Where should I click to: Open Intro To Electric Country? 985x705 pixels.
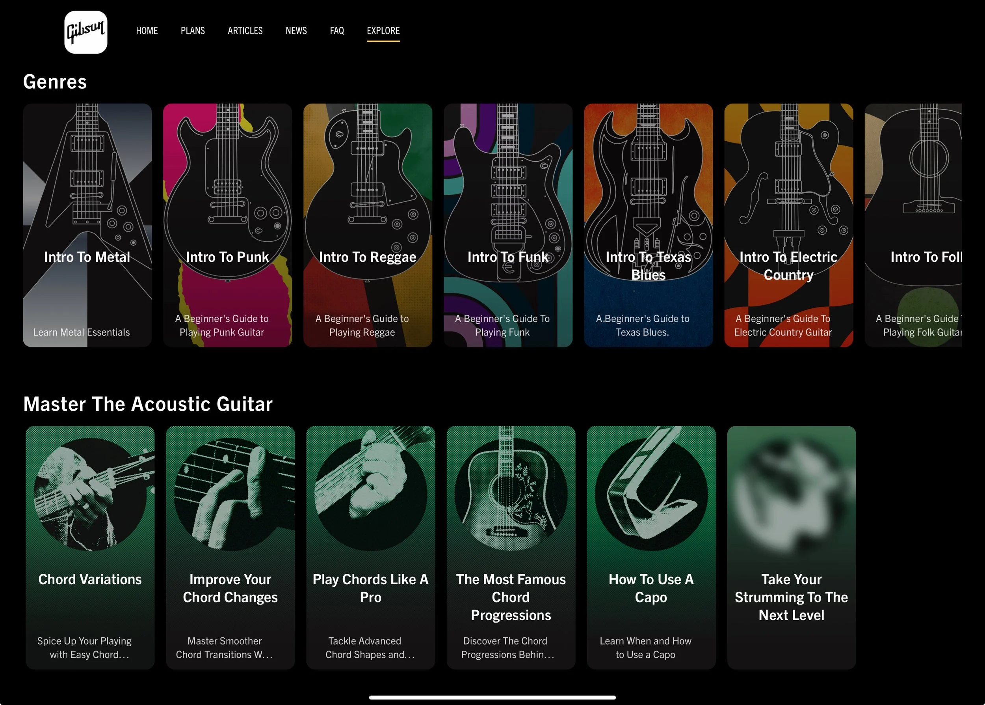point(788,225)
